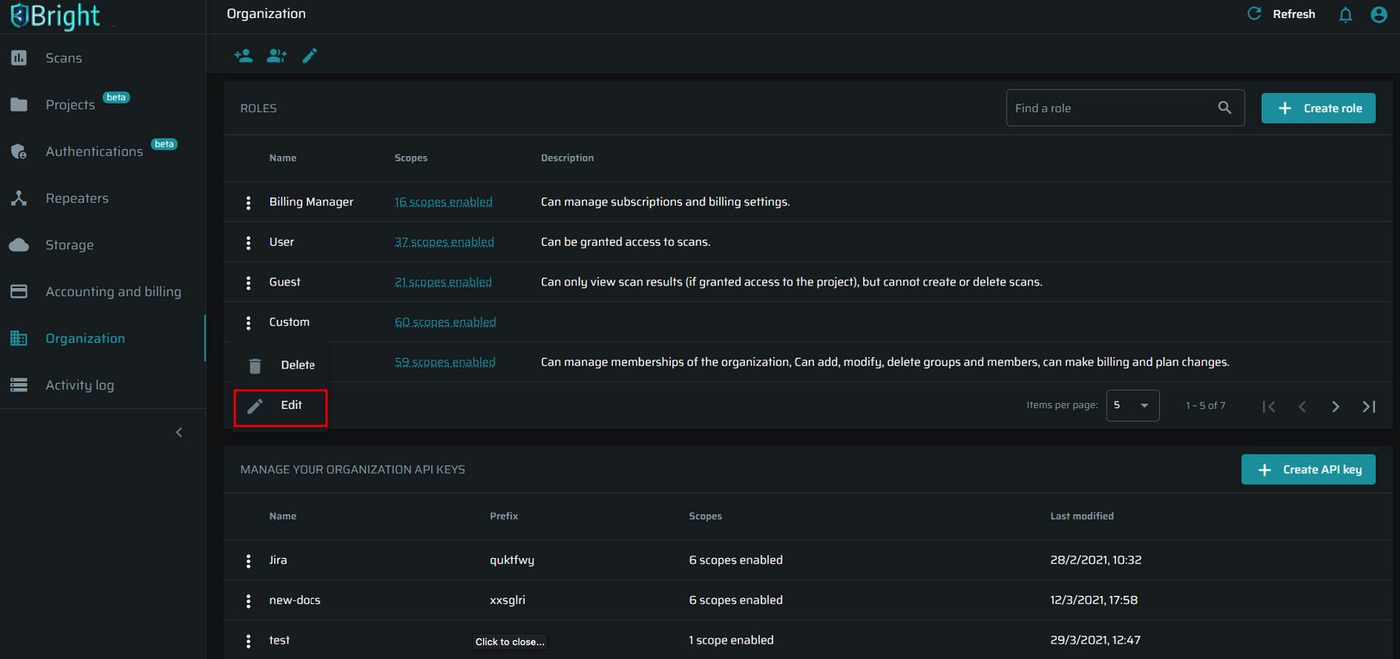The height and width of the screenshot is (659, 1400).
Task: Go to next page of roles
Action: [x=1335, y=406]
